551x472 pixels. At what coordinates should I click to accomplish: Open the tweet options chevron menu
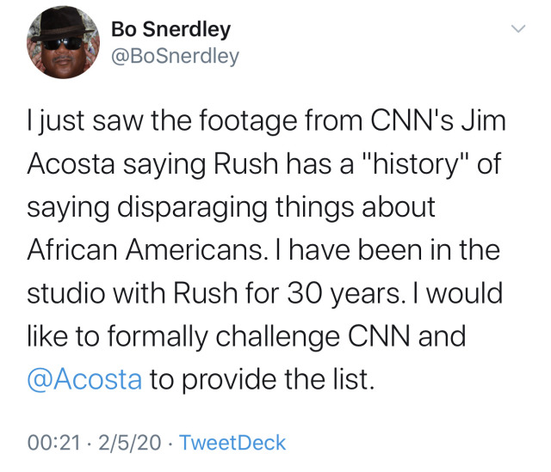pyautogui.click(x=518, y=29)
